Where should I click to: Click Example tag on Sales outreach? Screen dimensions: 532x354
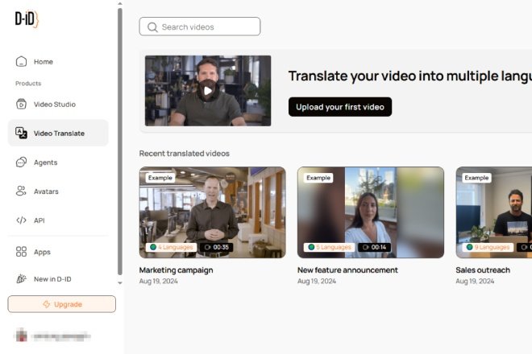pos(476,178)
